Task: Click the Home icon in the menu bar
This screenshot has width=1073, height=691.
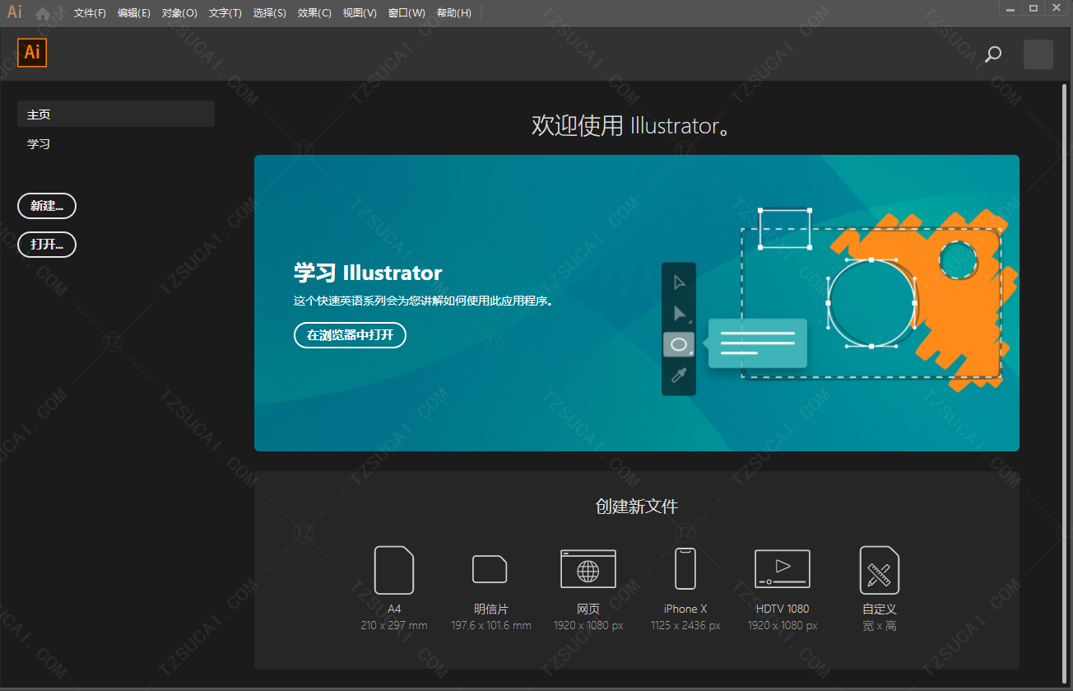Action: 43,13
